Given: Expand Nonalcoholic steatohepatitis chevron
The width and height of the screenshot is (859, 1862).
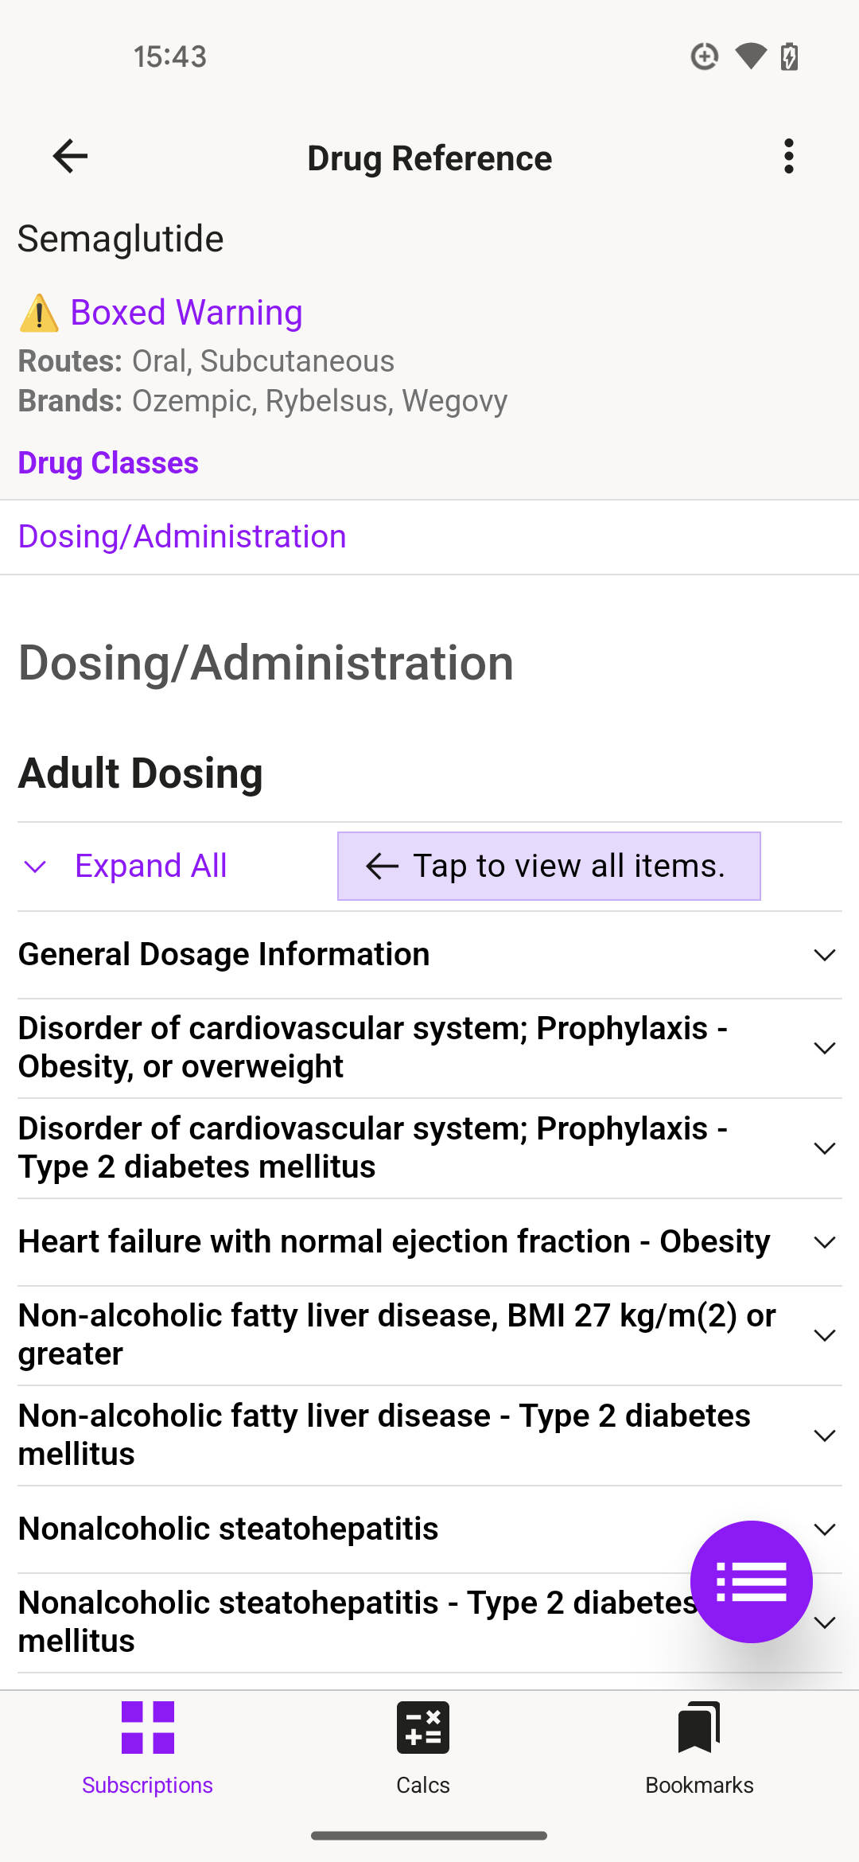Looking at the screenshot, I should (825, 1529).
